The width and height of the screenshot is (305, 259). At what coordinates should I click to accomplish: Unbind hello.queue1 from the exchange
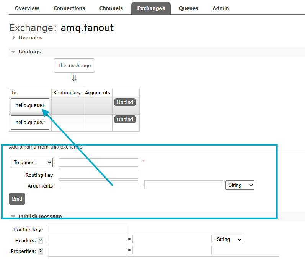coord(125,102)
